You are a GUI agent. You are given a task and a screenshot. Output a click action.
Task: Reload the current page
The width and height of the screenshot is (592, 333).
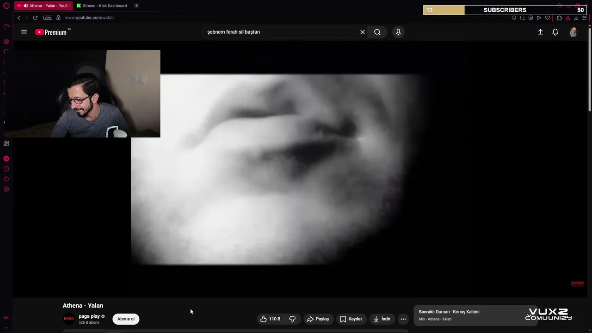click(x=35, y=18)
